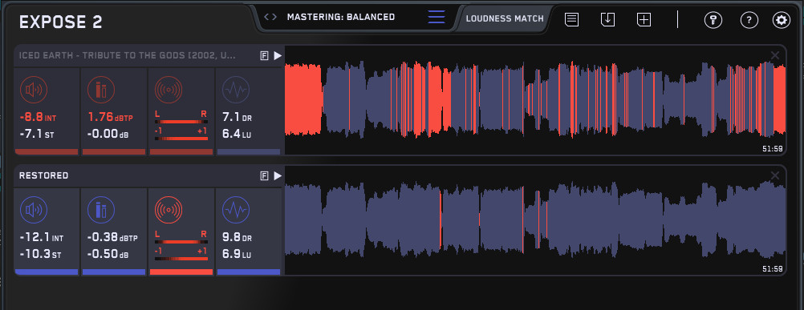
Task: Toggle the Loudness Match button
Action: 505,19
